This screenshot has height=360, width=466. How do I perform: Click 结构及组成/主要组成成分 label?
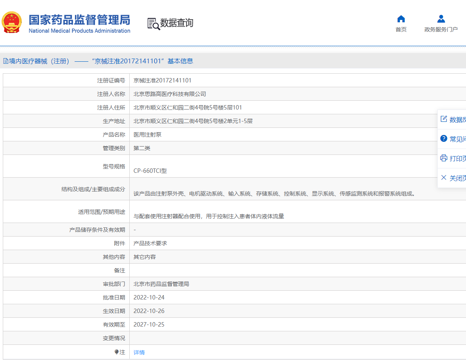coord(93,189)
